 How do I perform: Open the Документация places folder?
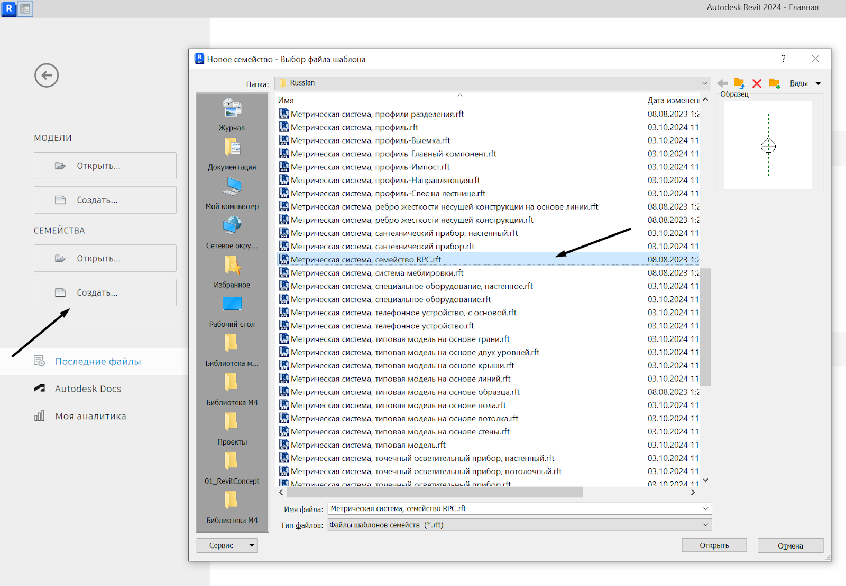(232, 147)
